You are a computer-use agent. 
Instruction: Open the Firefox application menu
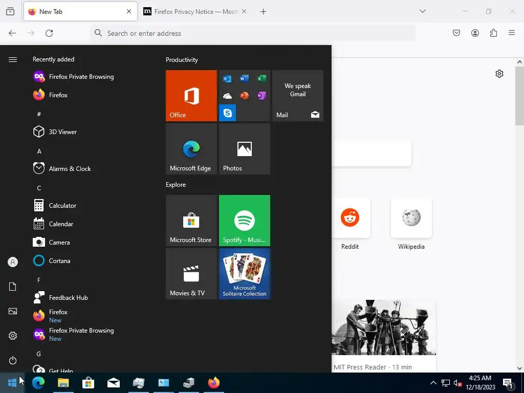click(x=512, y=33)
